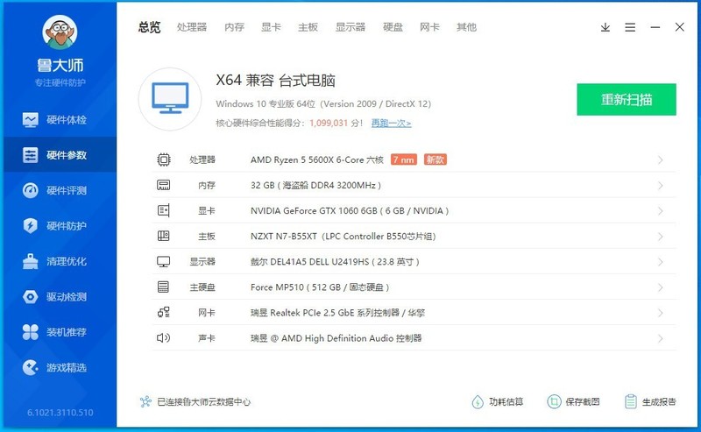The height and width of the screenshot is (432, 701).
Task: Open 硬件评测 benchmark section
Action: point(54,190)
